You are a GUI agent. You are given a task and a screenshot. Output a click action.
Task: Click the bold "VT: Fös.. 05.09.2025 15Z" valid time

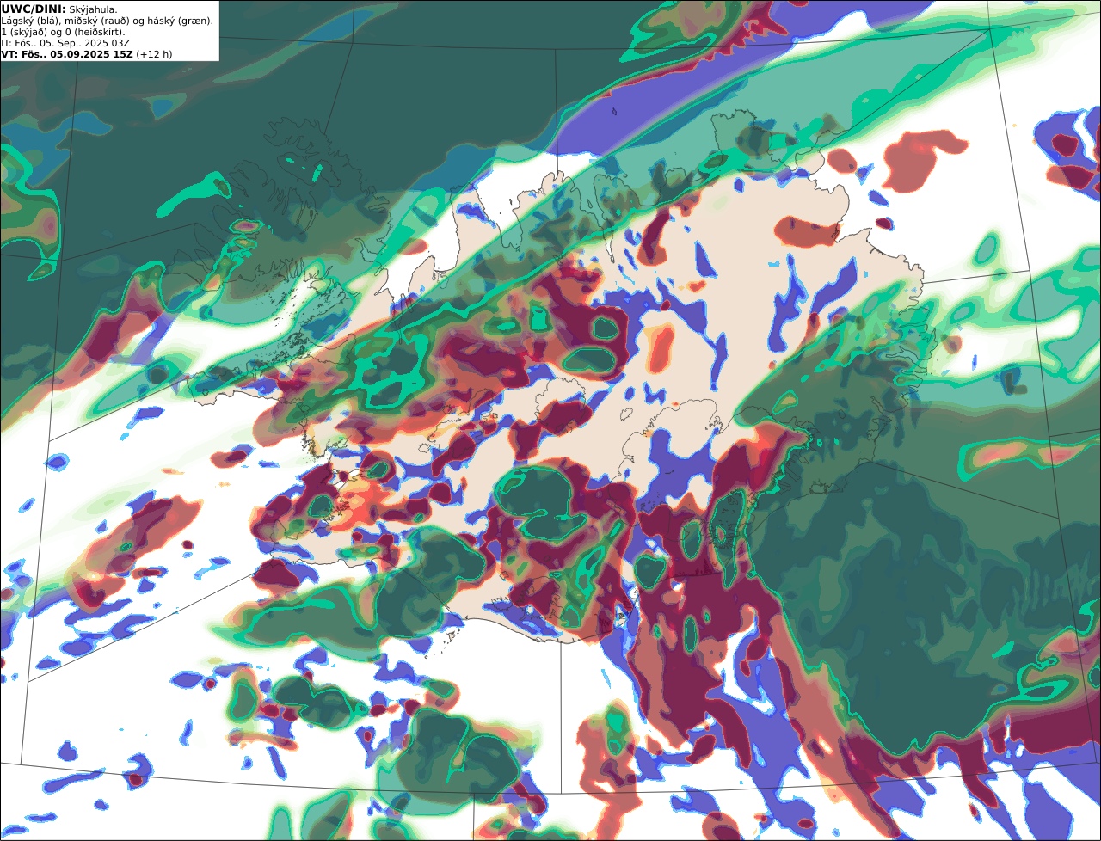(x=67, y=54)
